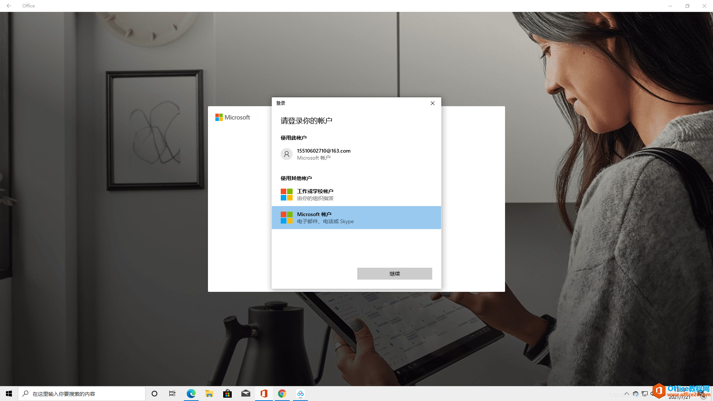Click the Microsoft logo beside 工作或学校帐户

click(286, 195)
